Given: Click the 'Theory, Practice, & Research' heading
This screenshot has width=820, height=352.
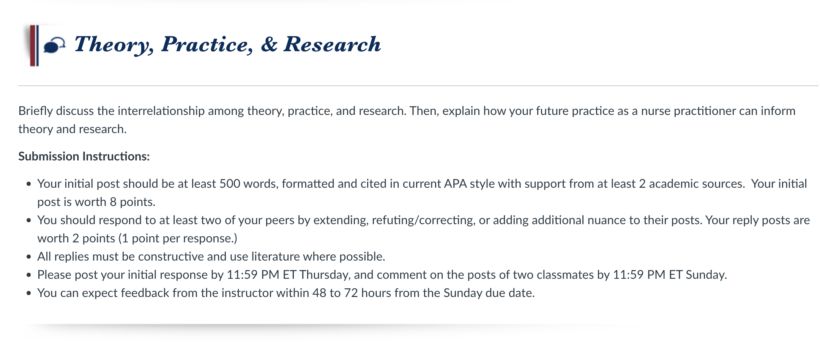Looking at the screenshot, I should 227,45.
